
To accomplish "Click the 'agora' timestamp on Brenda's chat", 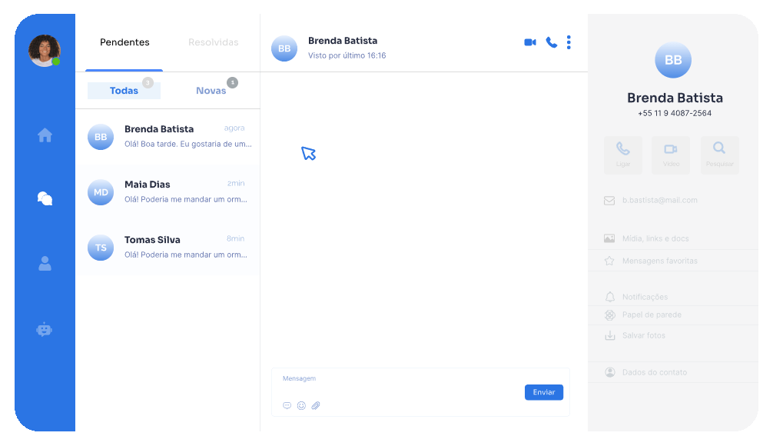I will pyautogui.click(x=234, y=128).
